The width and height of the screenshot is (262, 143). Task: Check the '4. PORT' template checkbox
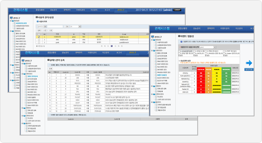pyautogui.click(x=224, y=51)
